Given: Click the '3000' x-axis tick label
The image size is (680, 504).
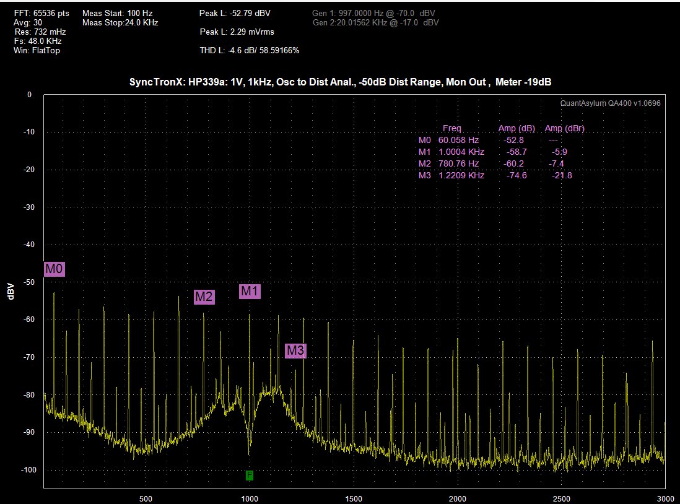Looking at the screenshot, I should coord(665,498).
